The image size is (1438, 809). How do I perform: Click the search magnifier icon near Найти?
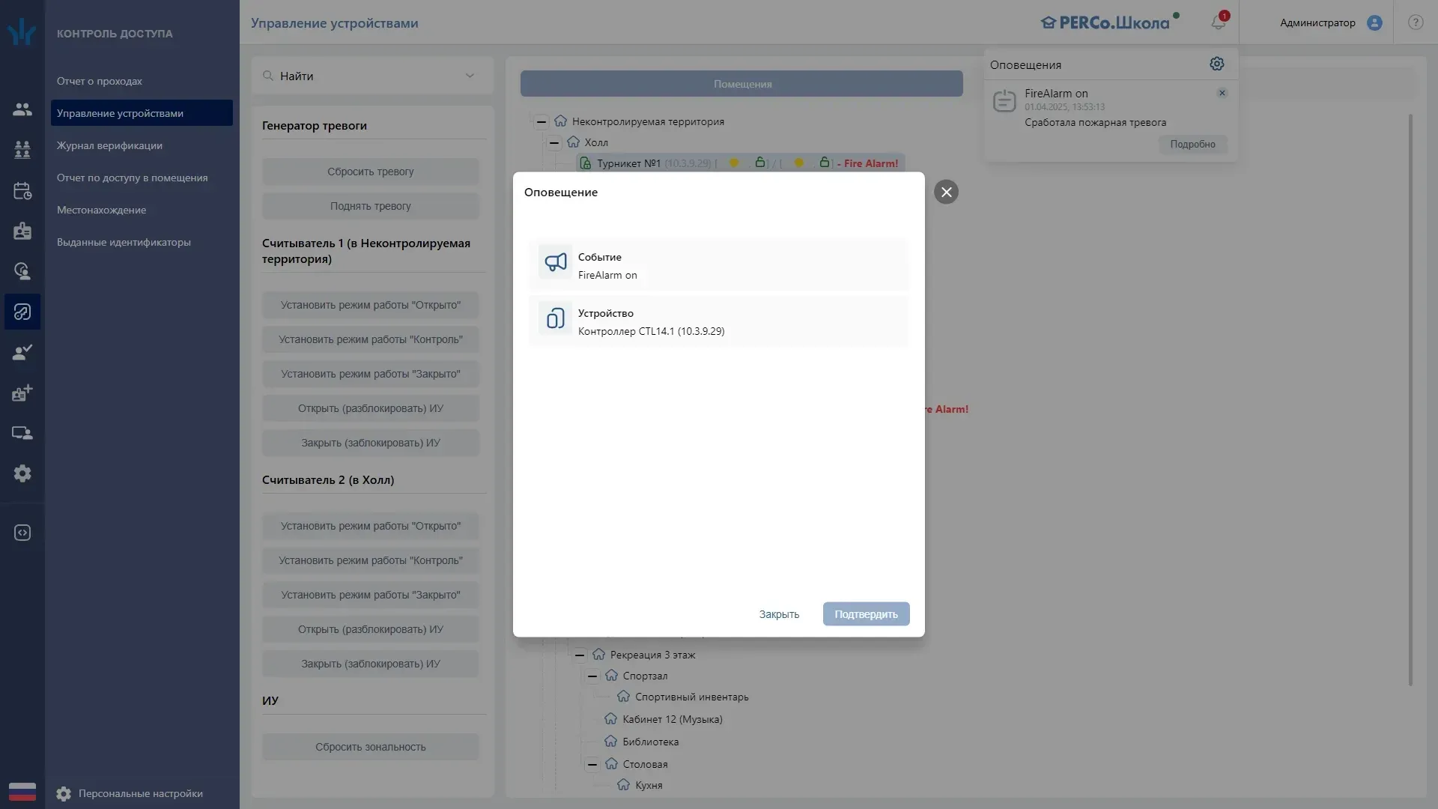point(268,76)
